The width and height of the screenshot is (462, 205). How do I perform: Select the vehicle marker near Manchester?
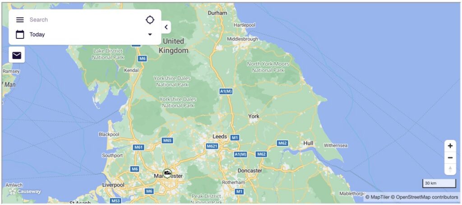coord(167,173)
